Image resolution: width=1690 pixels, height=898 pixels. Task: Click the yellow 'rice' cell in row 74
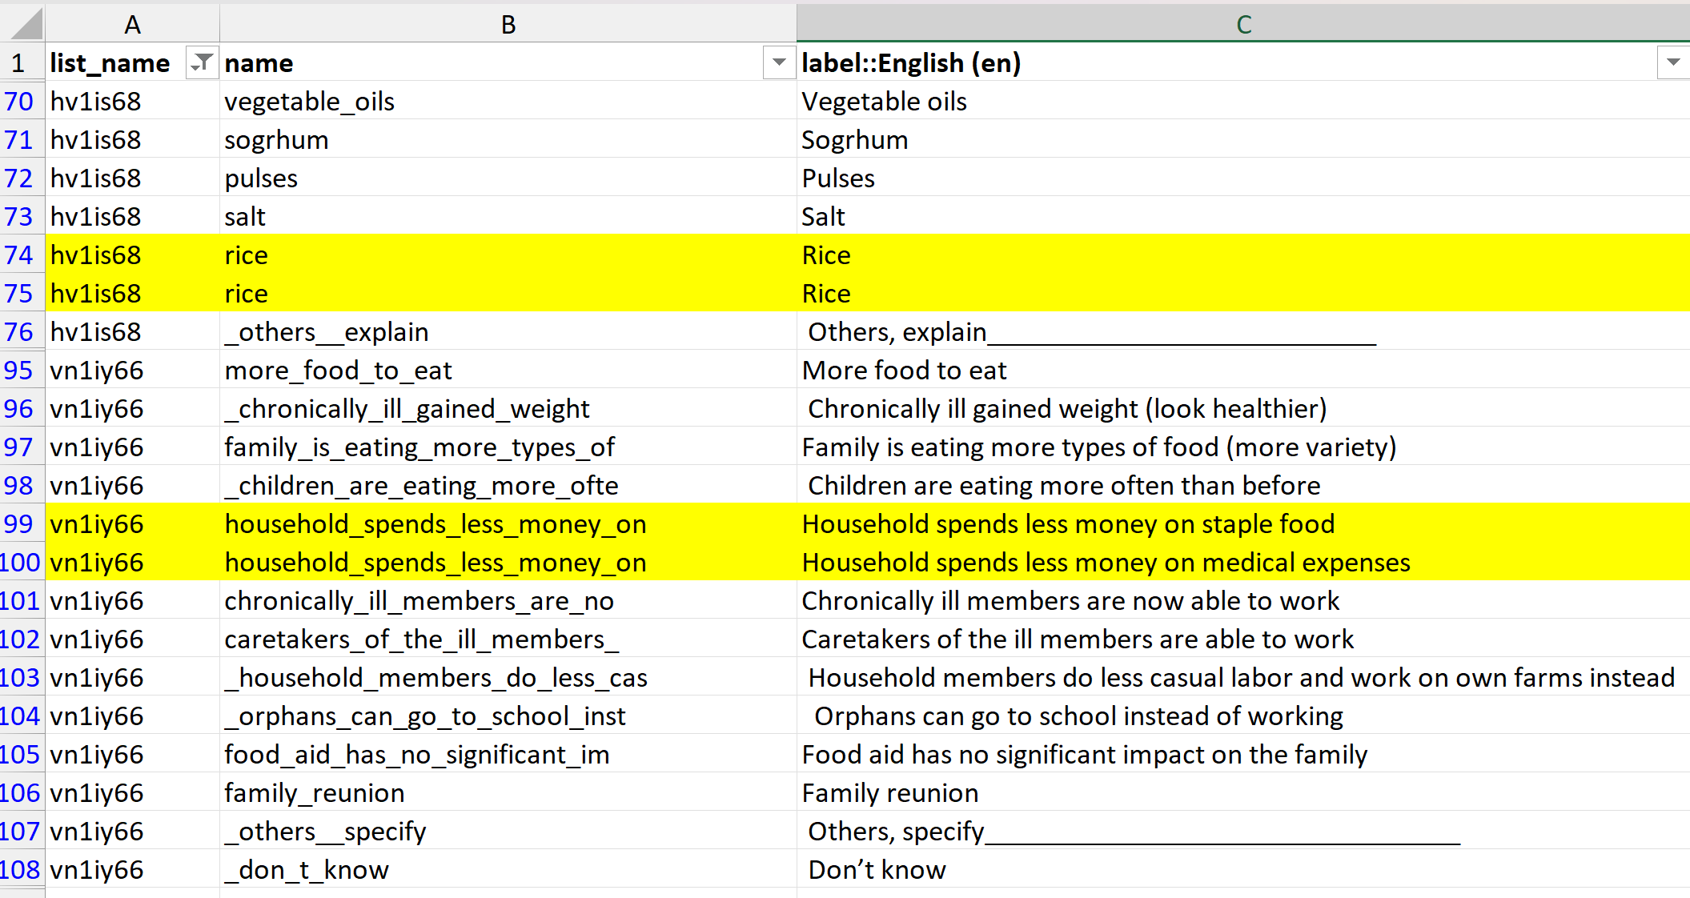click(x=247, y=255)
